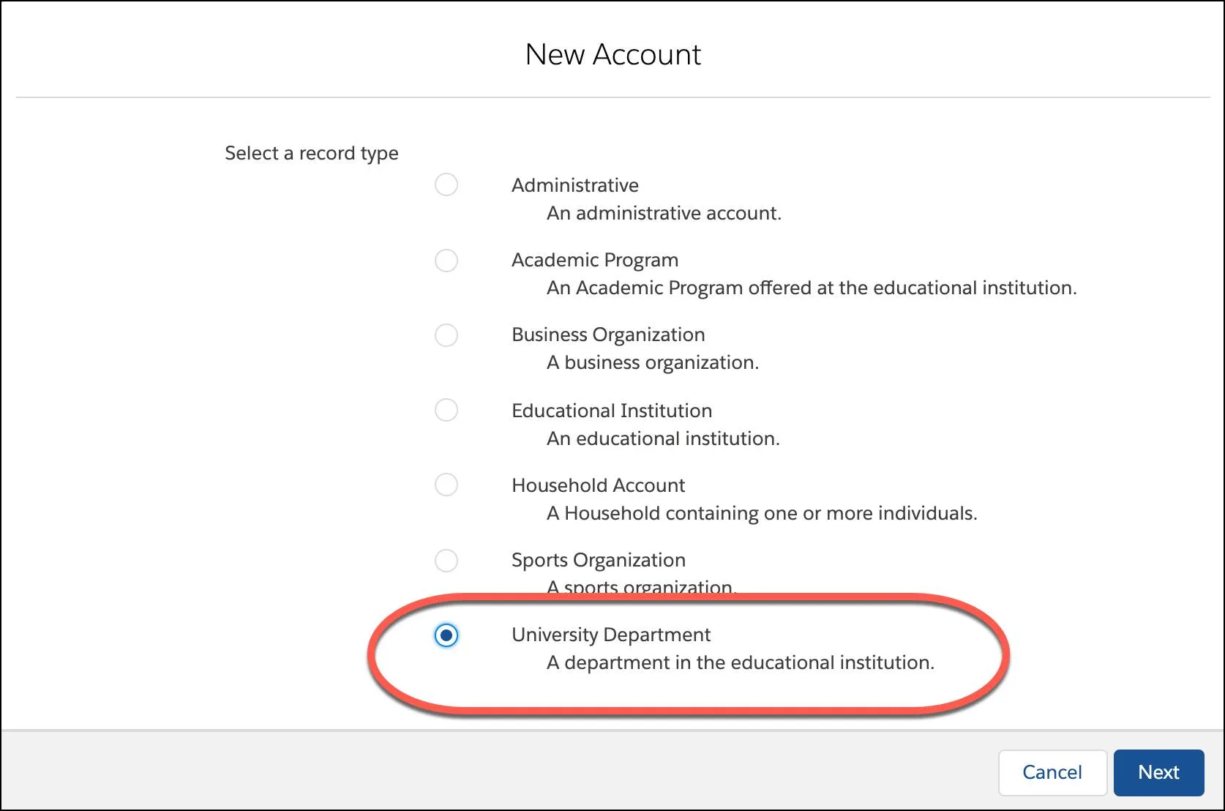
Task: Click the University Department label text
Action: [x=610, y=635]
